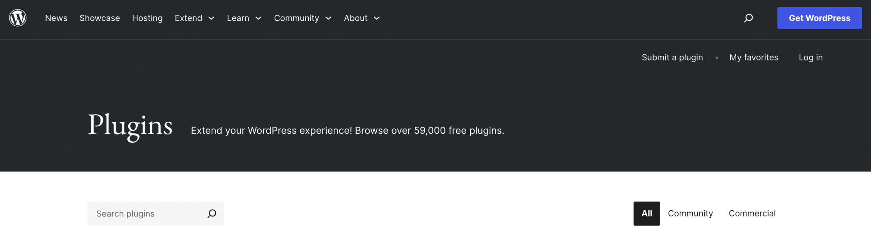Image resolution: width=871 pixels, height=246 pixels.
Task: Click the plugin search magnifier icon
Action: point(212,214)
